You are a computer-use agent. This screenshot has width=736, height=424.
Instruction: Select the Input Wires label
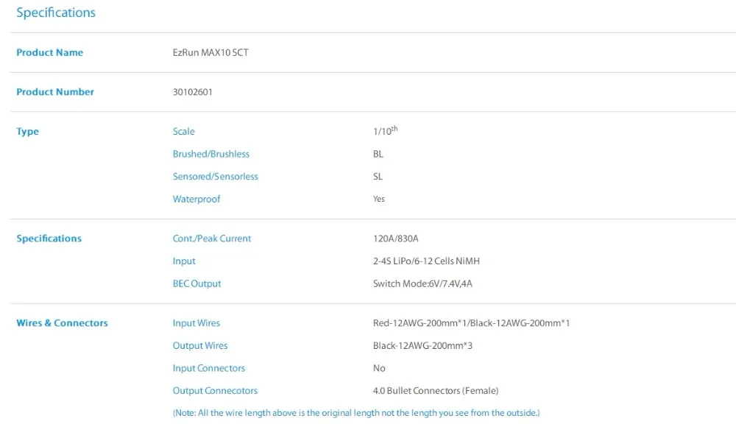[197, 323]
